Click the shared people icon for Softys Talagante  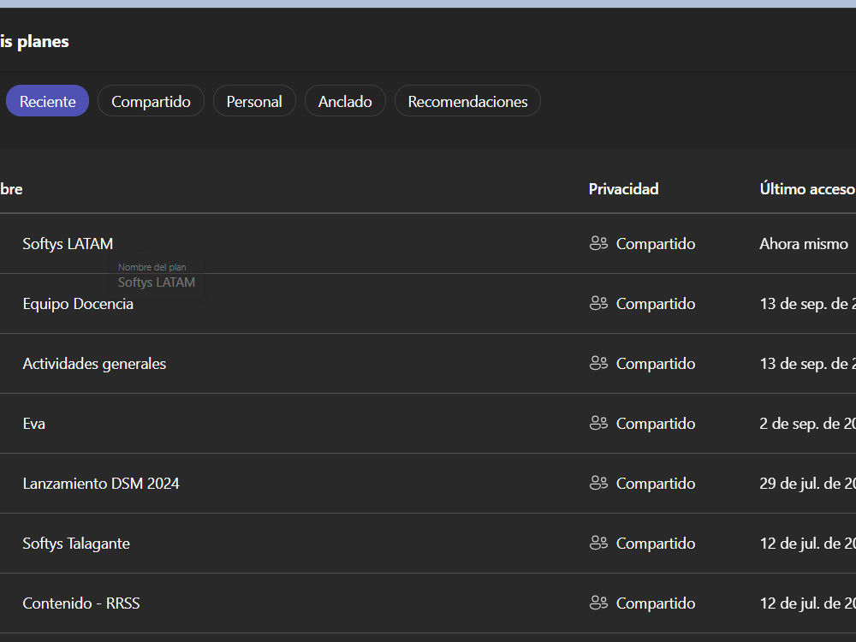pos(599,544)
